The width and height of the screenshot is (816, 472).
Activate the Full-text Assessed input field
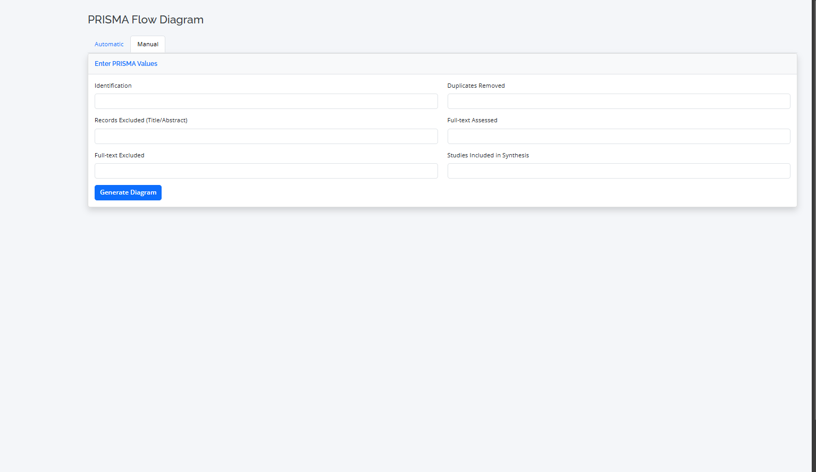click(x=618, y=137)
